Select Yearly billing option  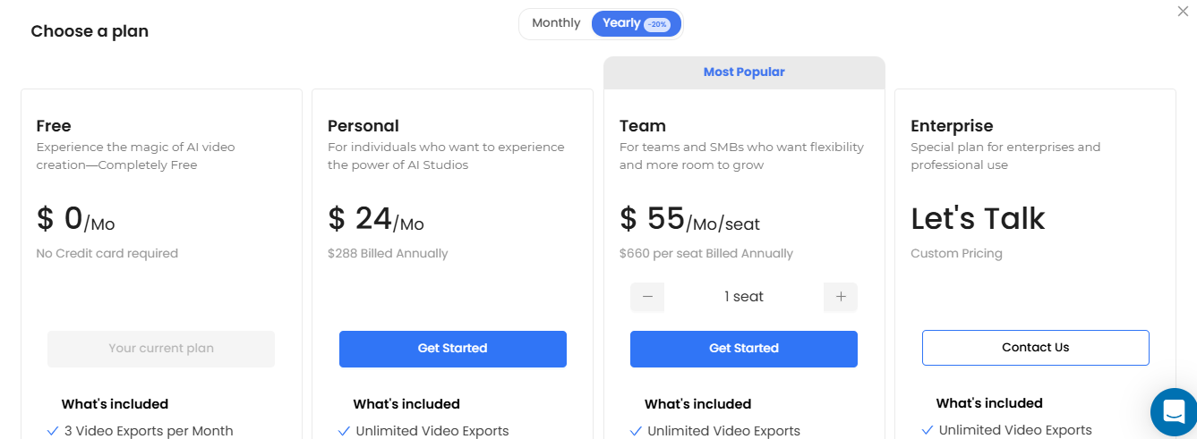(637, 23)
